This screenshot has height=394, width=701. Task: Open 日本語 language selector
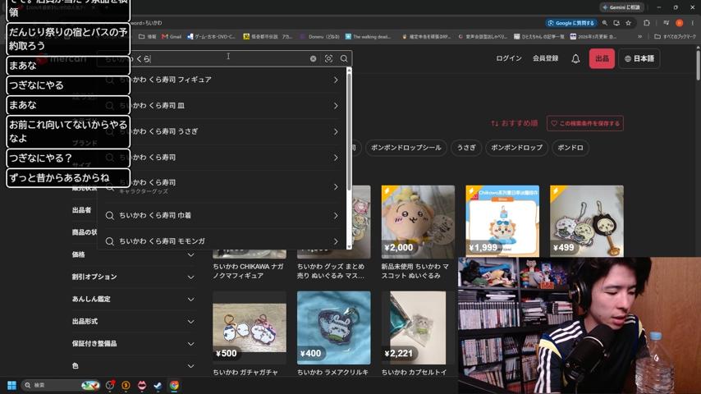coord(639,58)
